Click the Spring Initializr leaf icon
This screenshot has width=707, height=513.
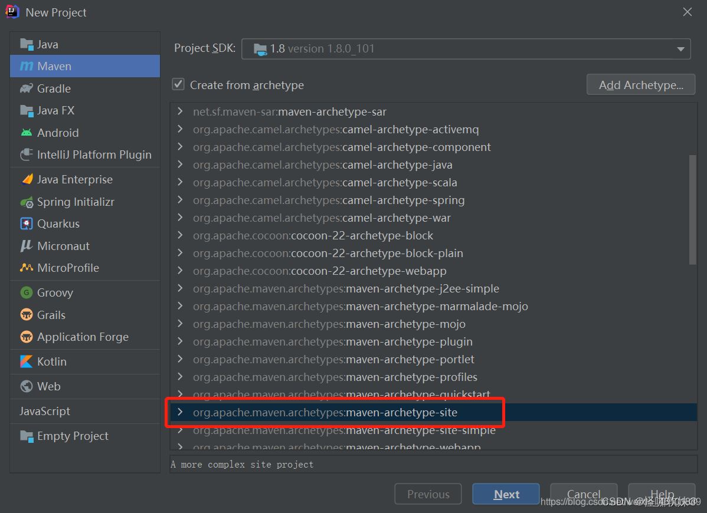click(x=27, y=202)
